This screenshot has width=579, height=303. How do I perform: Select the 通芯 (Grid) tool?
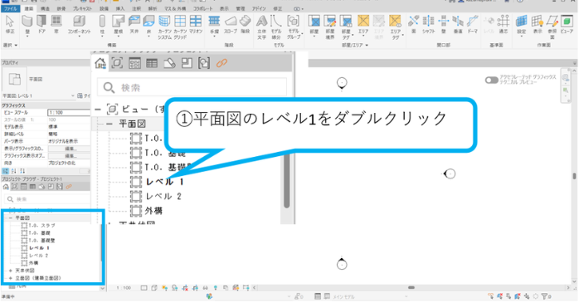coord(504,24)
